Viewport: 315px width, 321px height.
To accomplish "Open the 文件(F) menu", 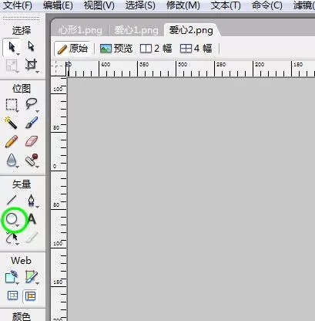I will click(x=17, y=5).
